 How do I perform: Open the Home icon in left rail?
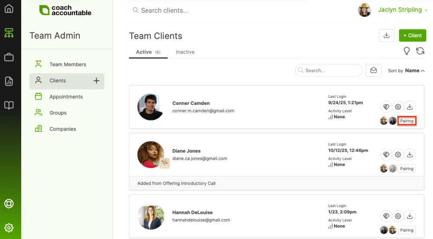point(9,9)
